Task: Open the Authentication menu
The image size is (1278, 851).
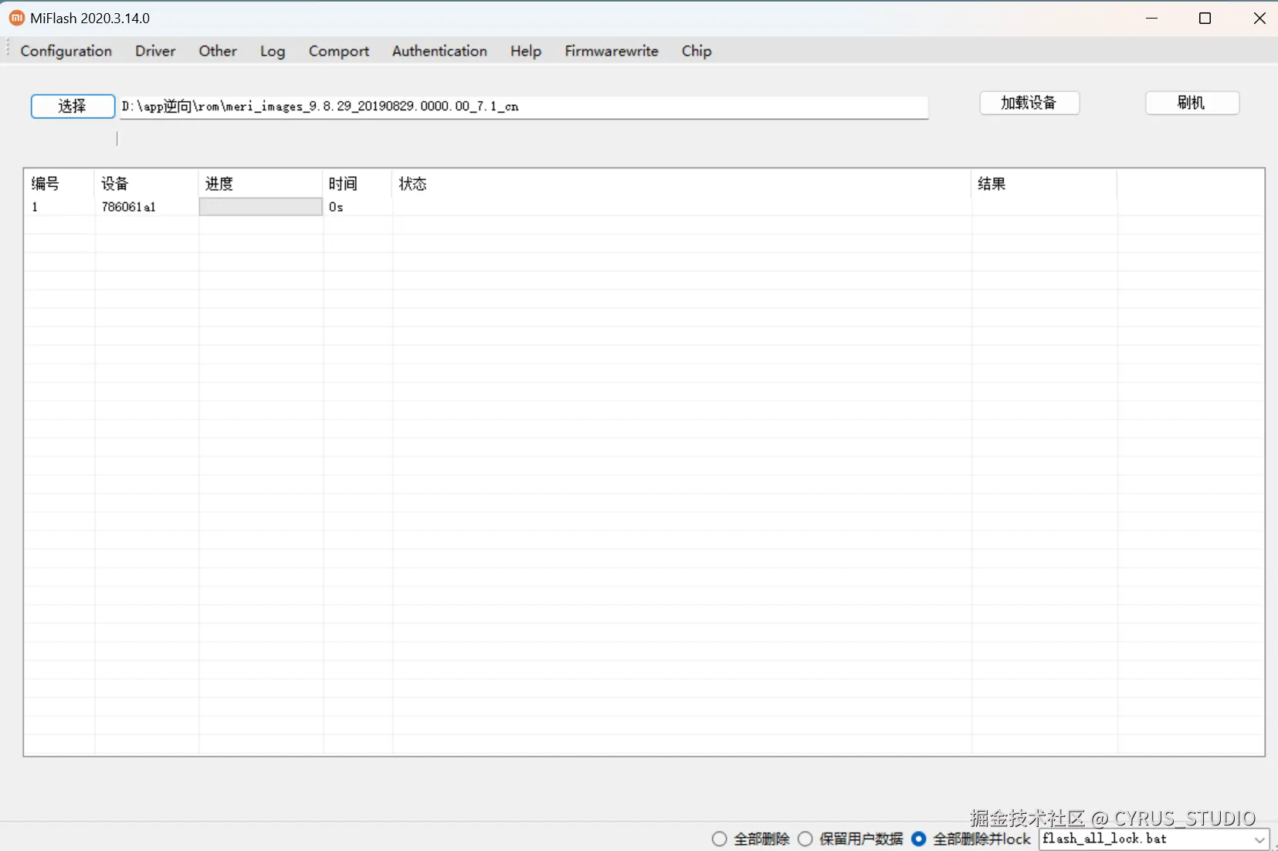Action: [439, 51]
